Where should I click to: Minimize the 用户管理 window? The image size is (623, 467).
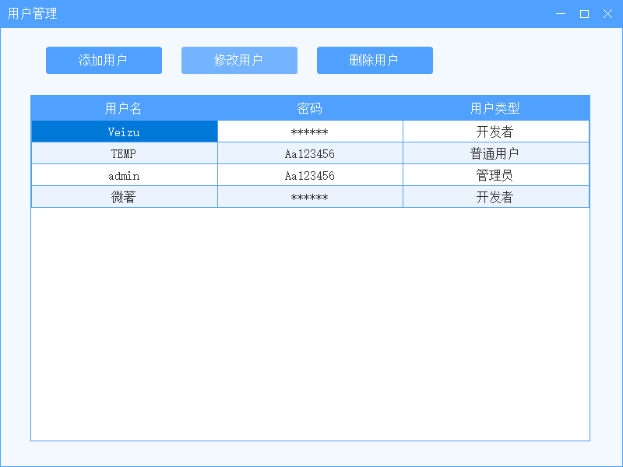tap(561, 14)
